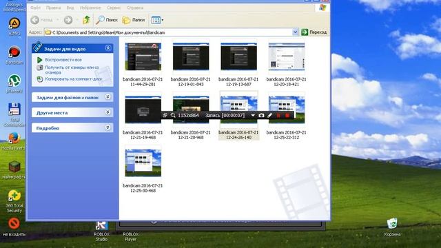Select video thumbnail bandicam 12-21-19-468
Screen dimensions: 441x248
coord(143,110)
